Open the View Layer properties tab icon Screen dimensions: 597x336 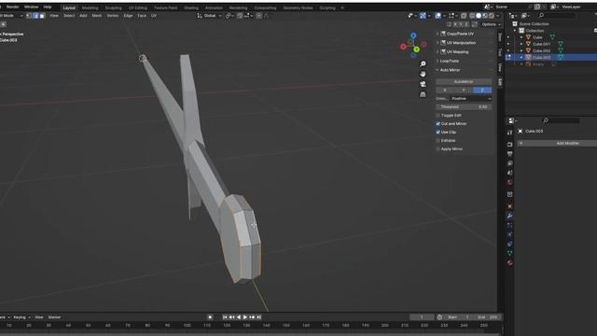[510, 163]
